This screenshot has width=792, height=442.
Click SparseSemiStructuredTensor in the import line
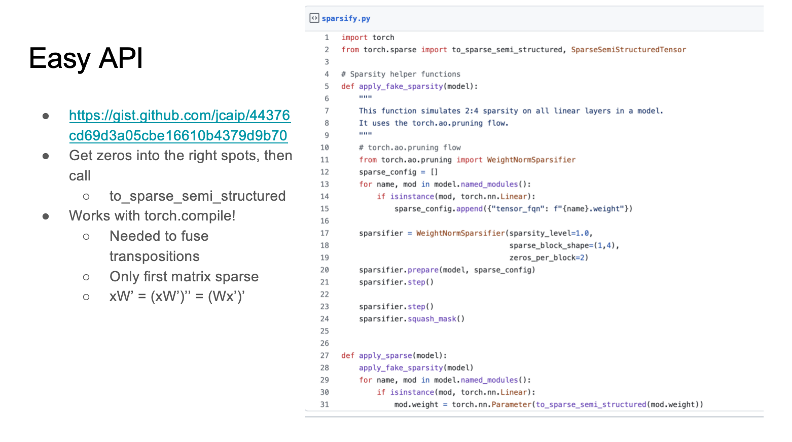[628, 50]
